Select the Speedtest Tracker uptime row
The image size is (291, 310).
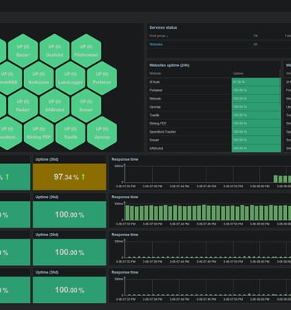(214, 132)
